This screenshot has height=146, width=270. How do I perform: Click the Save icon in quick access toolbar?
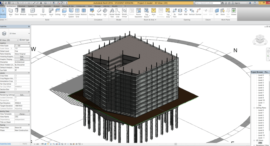9,3
